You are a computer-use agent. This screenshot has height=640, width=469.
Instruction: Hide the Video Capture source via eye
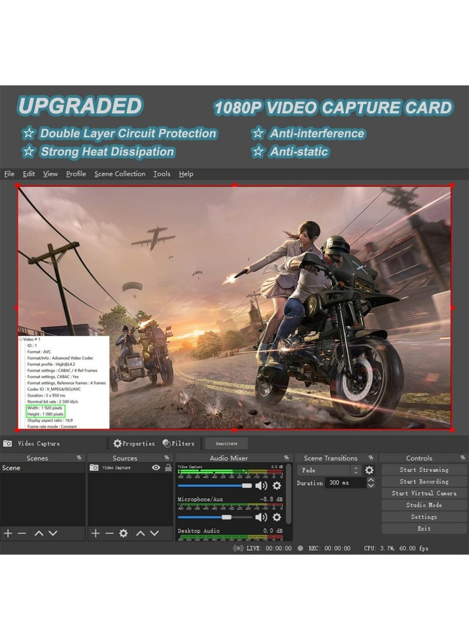coord(156,468)
